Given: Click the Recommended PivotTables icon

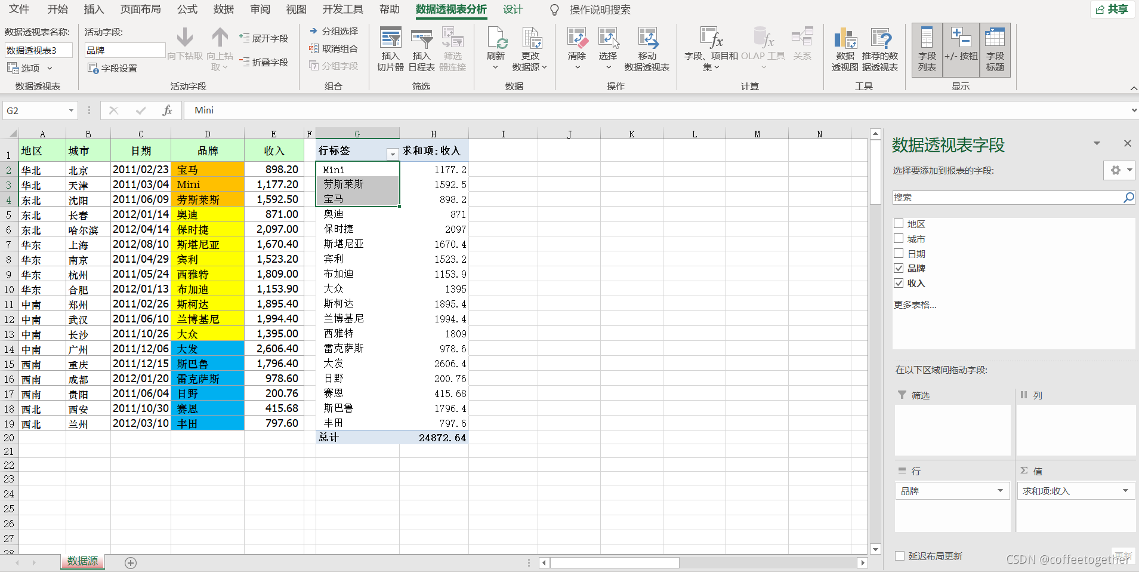Looking at the screenshot, I should click(880, 38).
